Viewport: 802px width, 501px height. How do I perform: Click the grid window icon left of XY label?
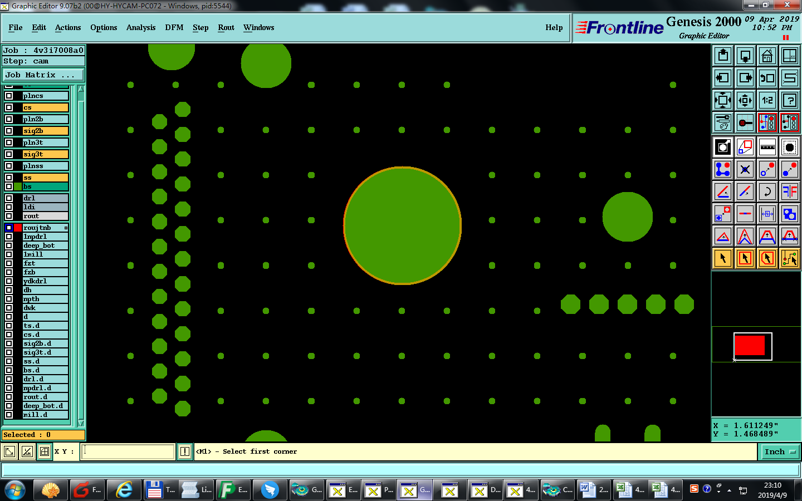click(45, 451)
